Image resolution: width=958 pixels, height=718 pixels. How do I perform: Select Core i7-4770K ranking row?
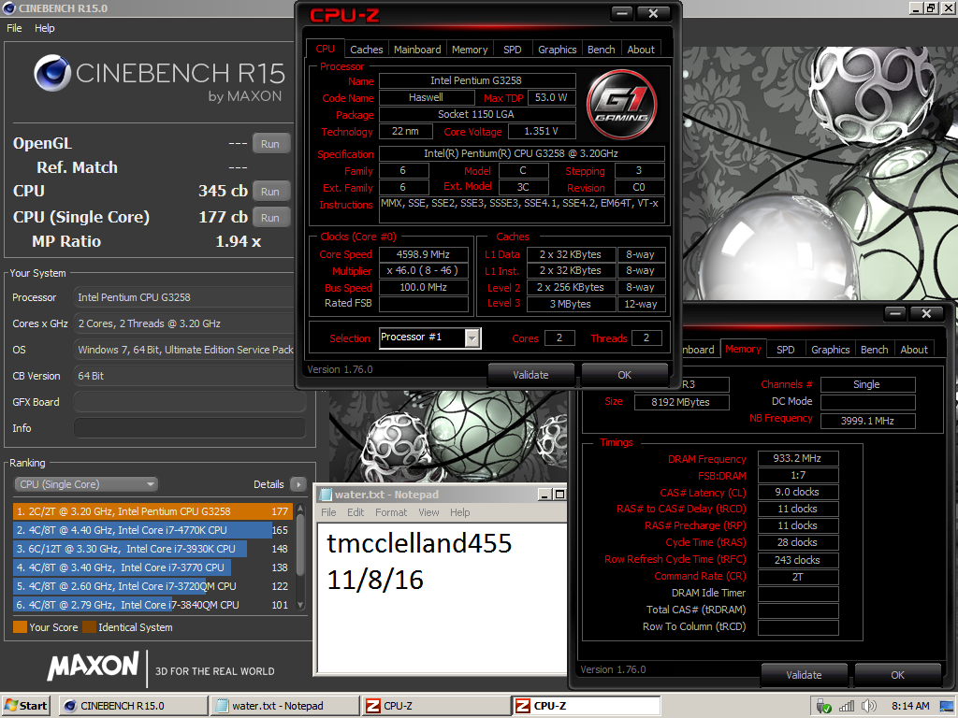click(152, 531)
